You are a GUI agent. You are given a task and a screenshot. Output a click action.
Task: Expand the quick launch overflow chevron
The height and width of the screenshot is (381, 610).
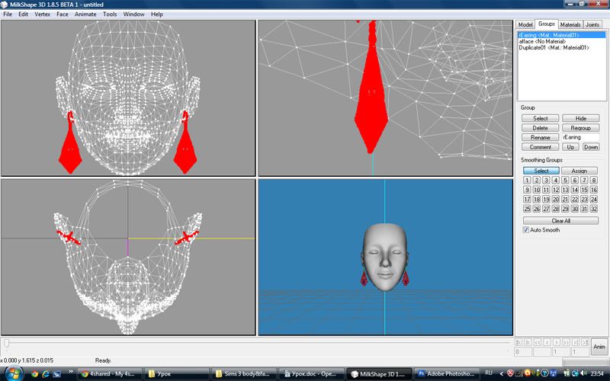71,371
